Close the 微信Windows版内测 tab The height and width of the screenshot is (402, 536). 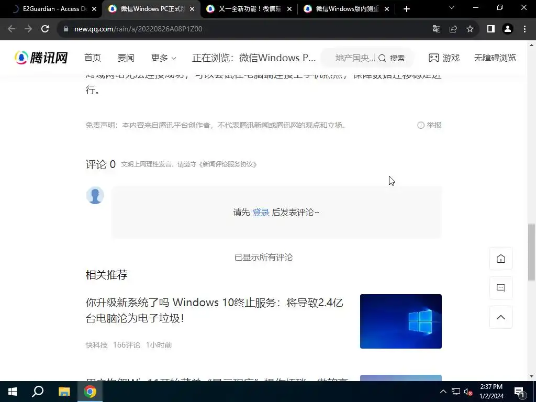coord(387,9)
